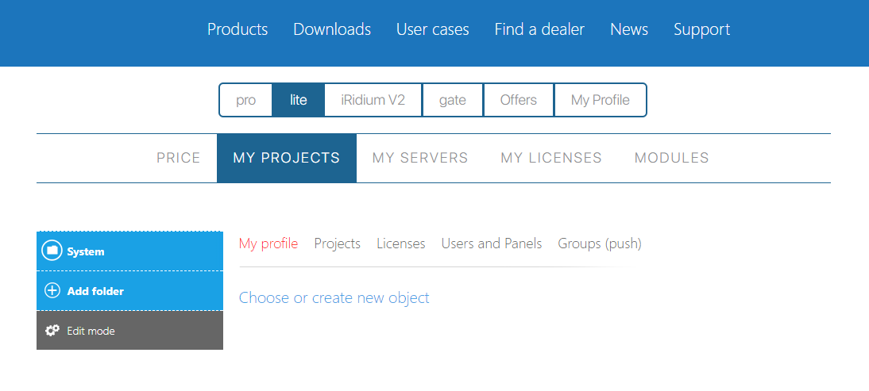Open the Offers tab
Screen dimensions: 869x391
click(x=518, y=100)
